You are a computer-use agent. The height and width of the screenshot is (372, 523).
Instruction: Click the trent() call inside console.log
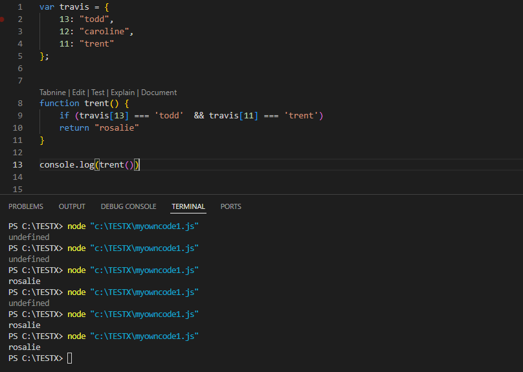click(x=117, y=165)
